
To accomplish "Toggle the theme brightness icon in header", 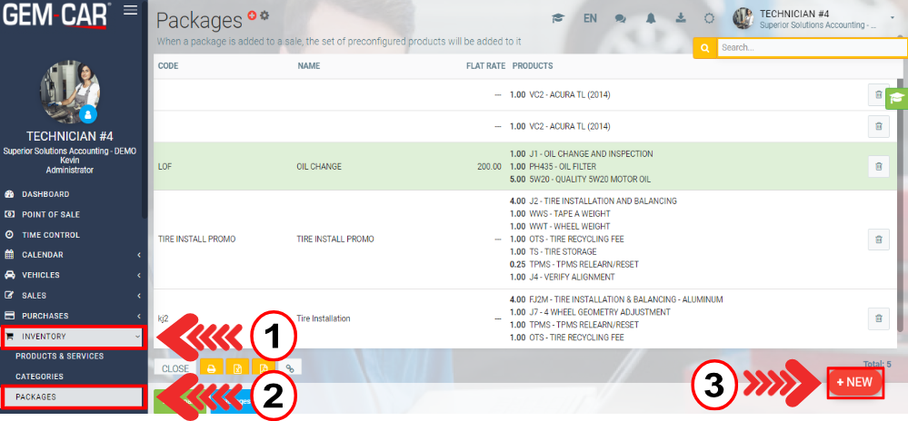I will (x=709, y=18).
